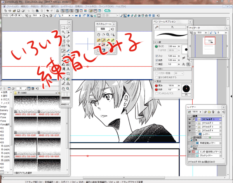Screen dimensions: 233x183
Task: Select the fill bucket tool in toolbox
Action: (x=63, y=65)
